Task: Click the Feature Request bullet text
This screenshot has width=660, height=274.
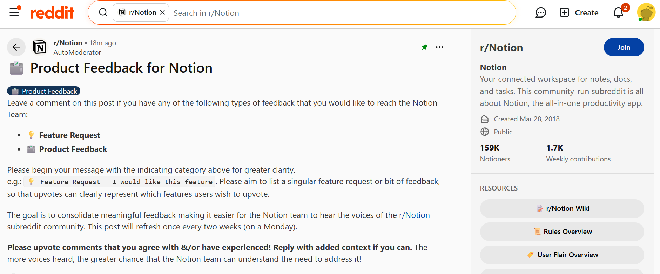Action: click(x=69, y=135)
